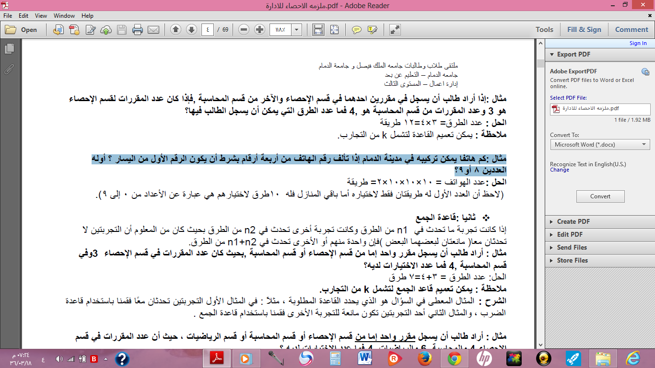Open the File menu
Viewport: 655px width, 368px height.
point(9,16)
